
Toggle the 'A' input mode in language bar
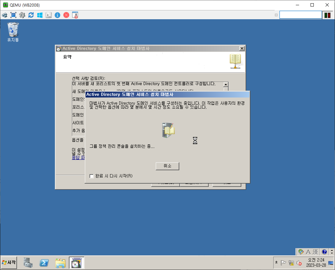[308, 252]
